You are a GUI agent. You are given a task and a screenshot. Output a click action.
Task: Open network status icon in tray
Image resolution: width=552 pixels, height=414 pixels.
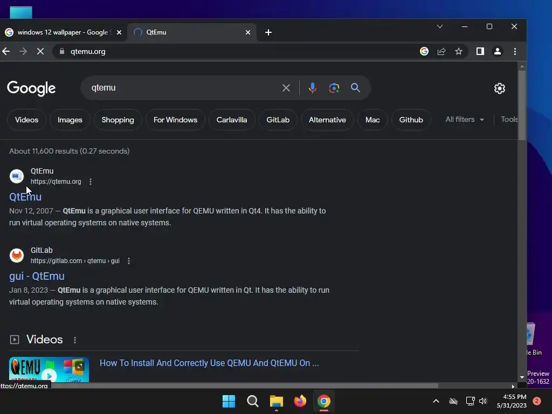tap(470, 401)
